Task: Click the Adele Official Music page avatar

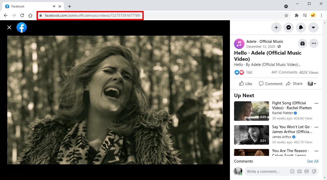Action: [239, 44]
